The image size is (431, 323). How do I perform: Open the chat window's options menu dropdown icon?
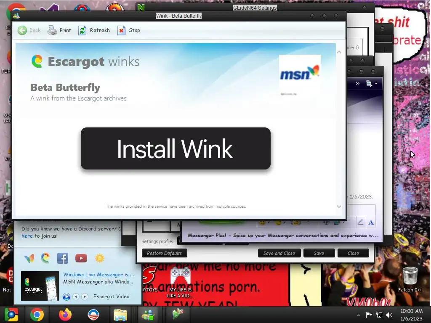coord(371,84)
